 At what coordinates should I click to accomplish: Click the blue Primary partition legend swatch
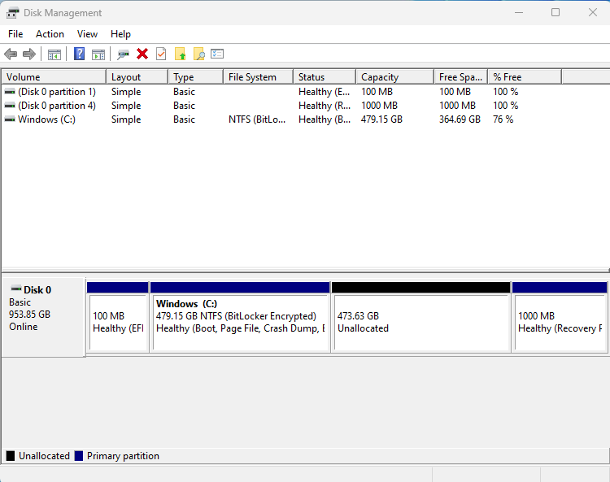pyautogui.click(x=79, y=455)
